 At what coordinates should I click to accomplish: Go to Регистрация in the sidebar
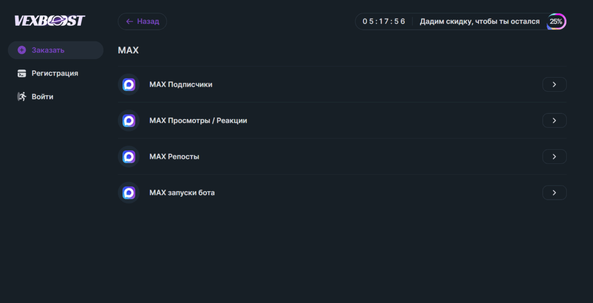[x=54, y=74]
